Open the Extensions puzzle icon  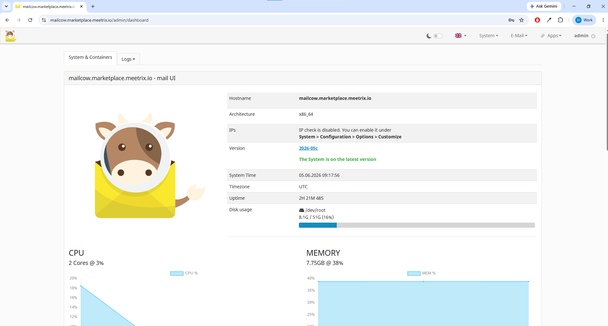pos(561,20)
